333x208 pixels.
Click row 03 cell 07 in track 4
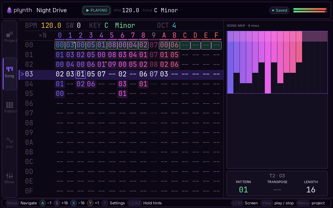(x=101, y=74)
